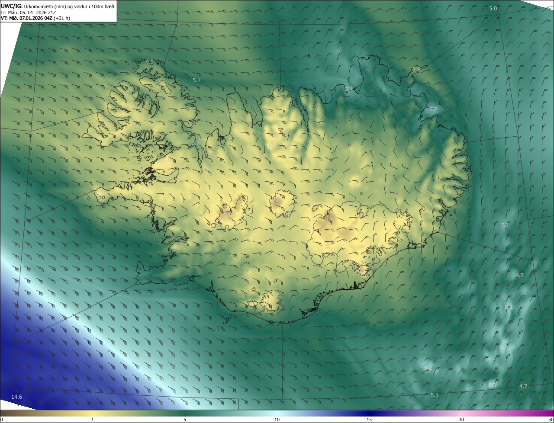Click the 'IT: Mán. 05. 01. 2026 21Z' line
This screenshot has width=554, height=423.
click(29, 12)
